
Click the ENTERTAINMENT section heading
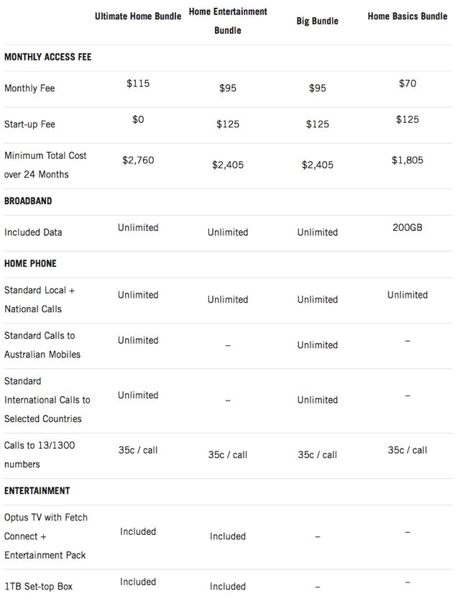click(x=37, y=491)
